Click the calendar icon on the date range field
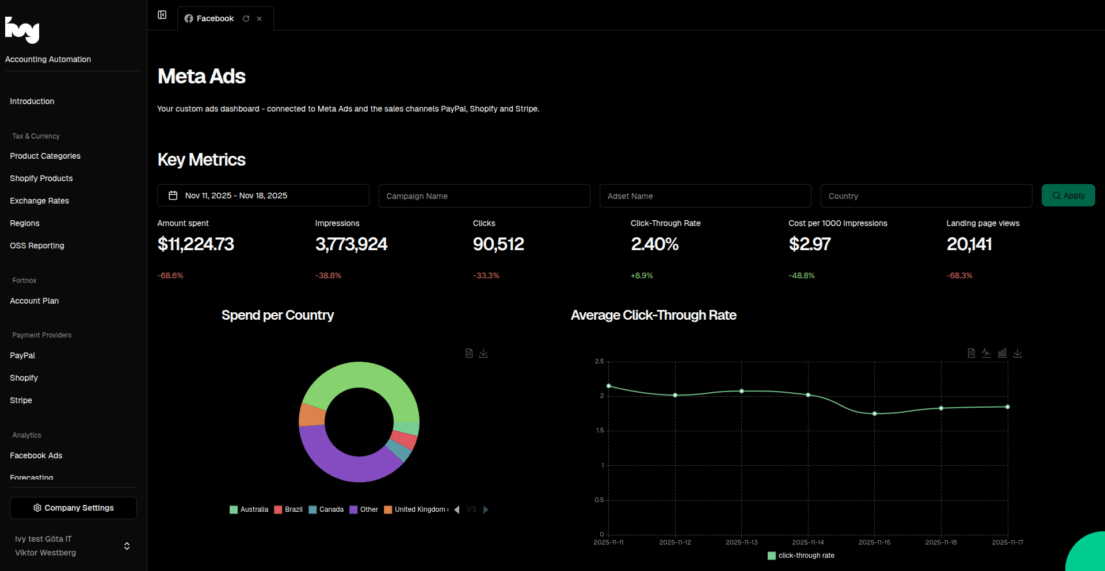 [x=173, y=195]
